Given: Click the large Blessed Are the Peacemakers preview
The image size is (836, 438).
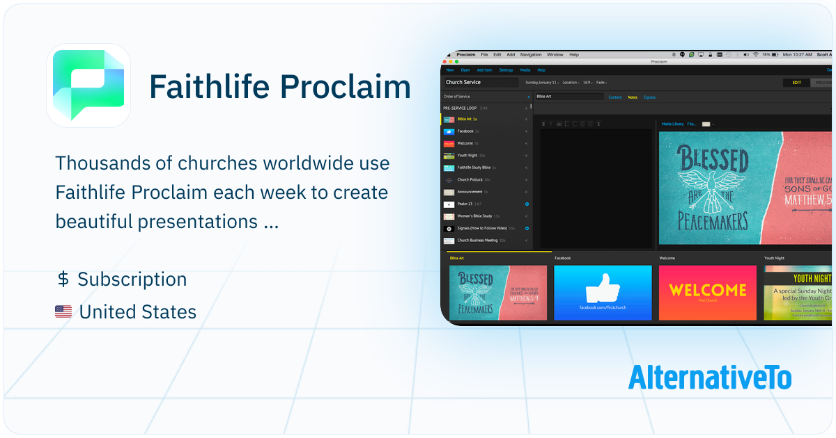Looking at the screenshot, I should point(745,188).
